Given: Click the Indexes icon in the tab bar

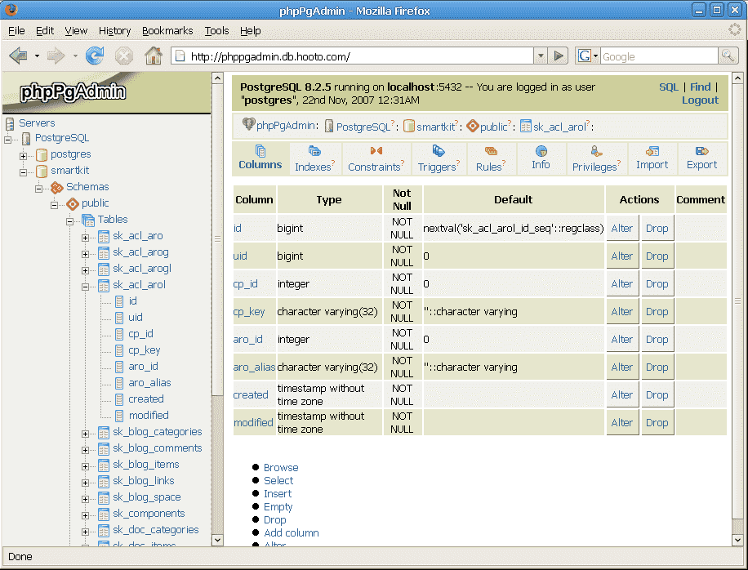Looking at the screenshot, I should coord(314,151).
